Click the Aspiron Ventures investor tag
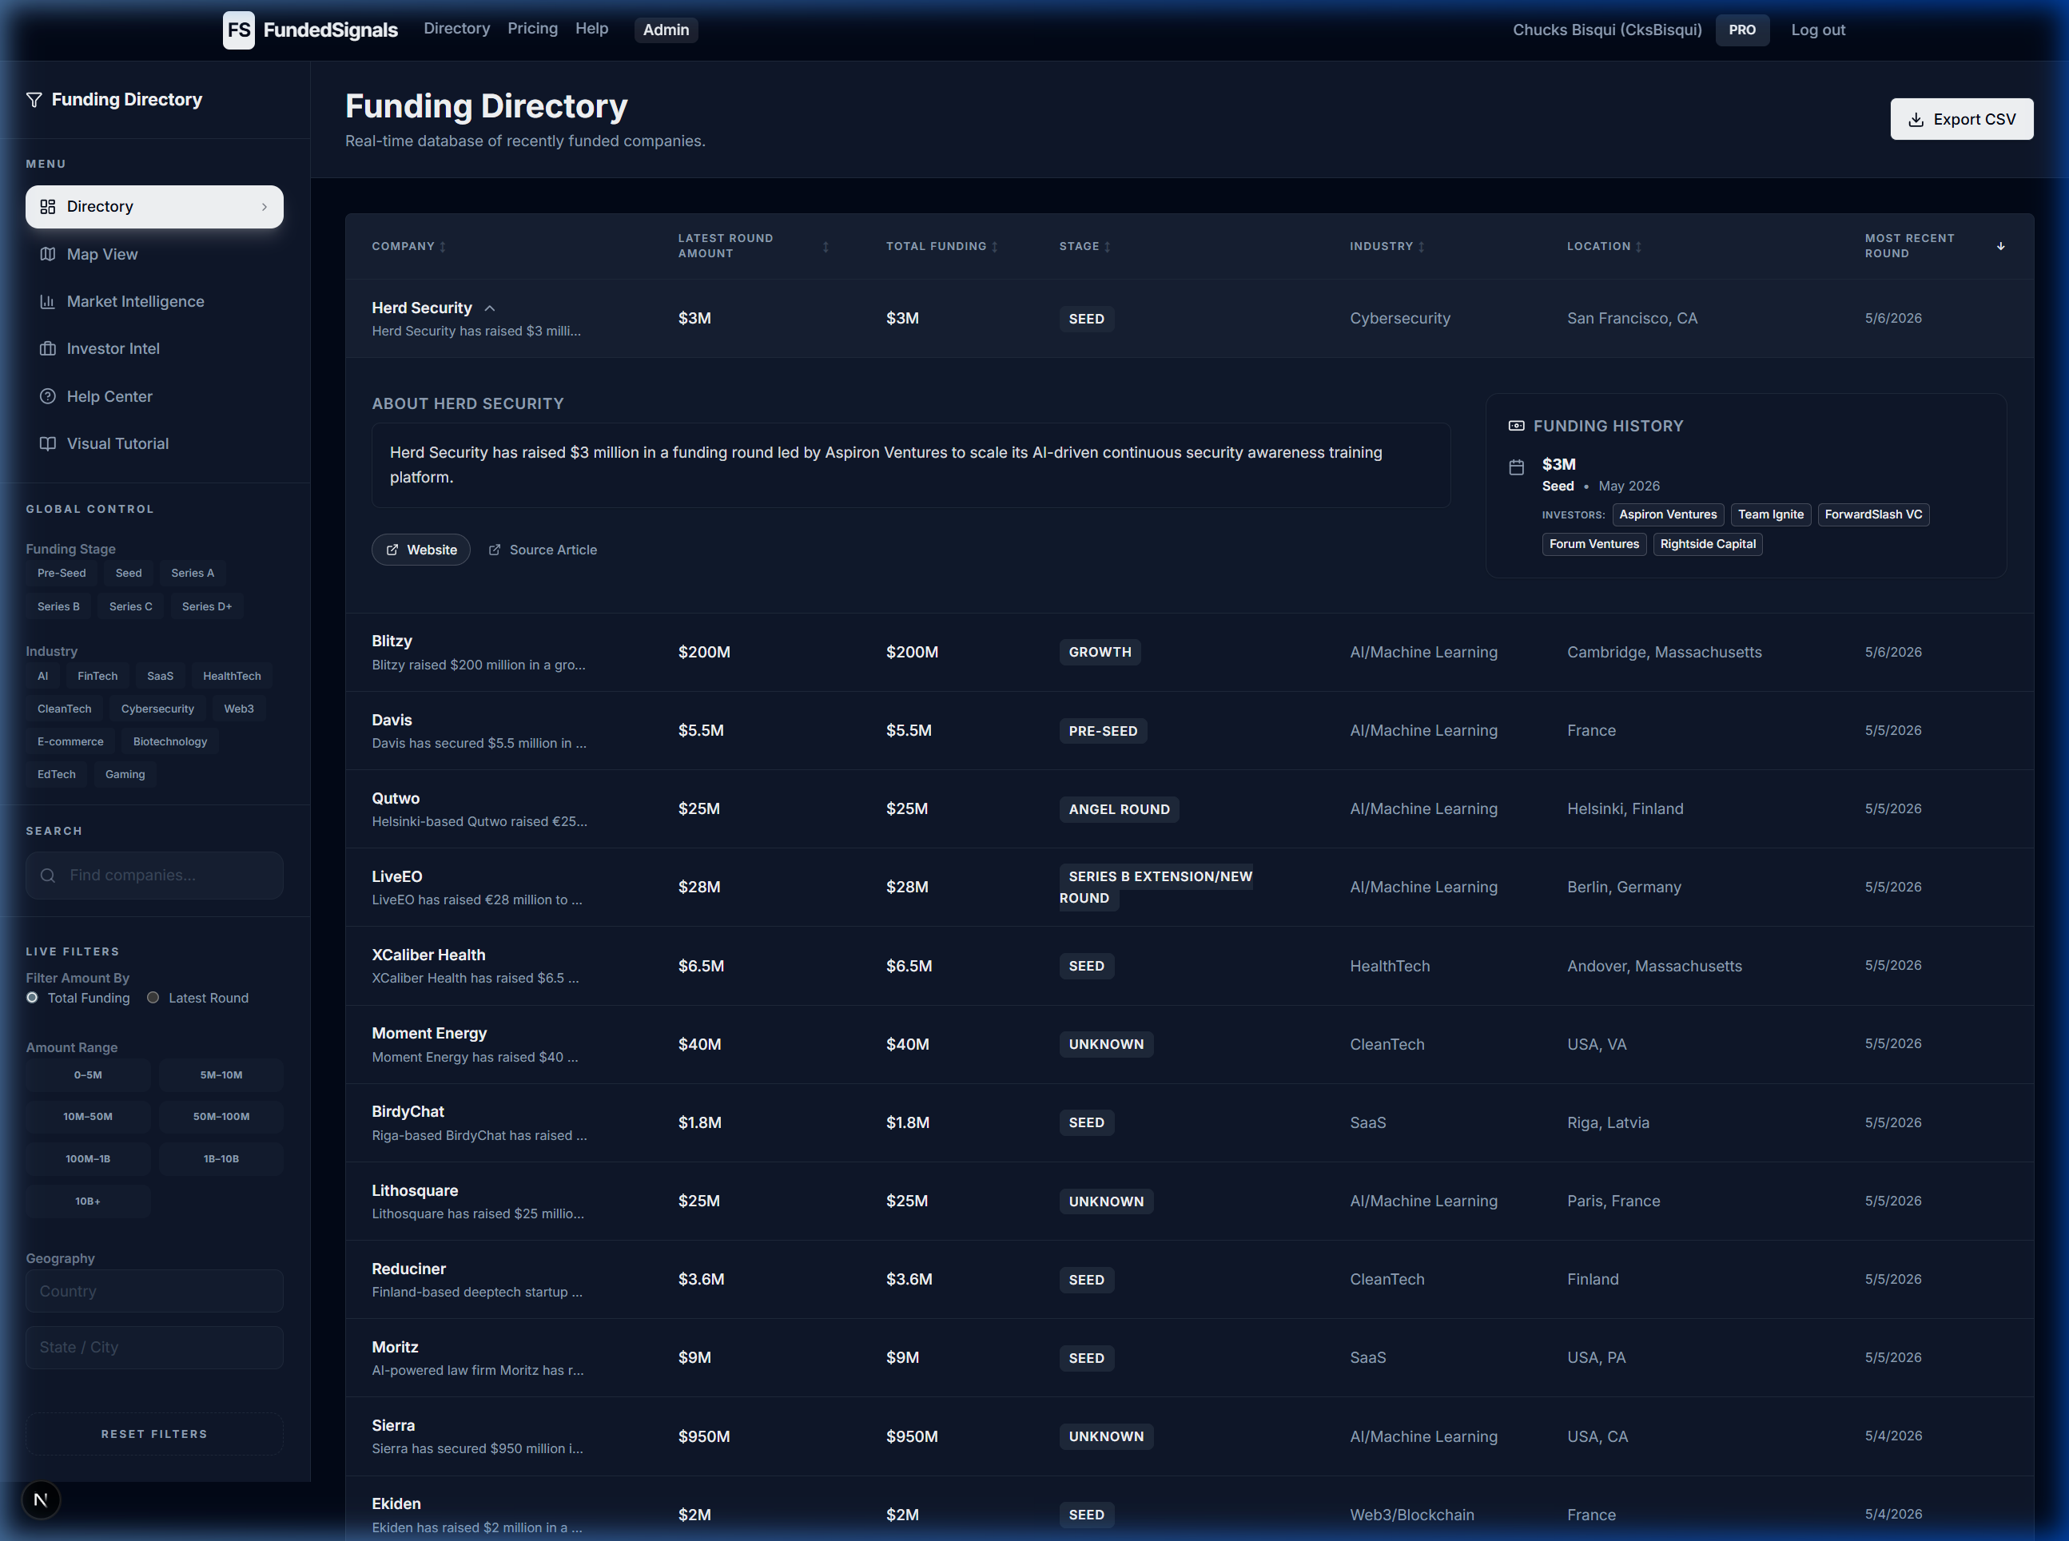Image resolution: width=2069 pixels, height=1541 pixels. (1668, 515)
